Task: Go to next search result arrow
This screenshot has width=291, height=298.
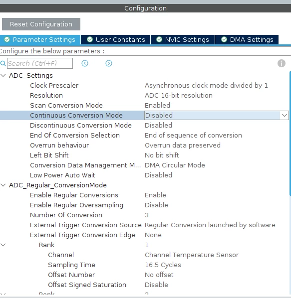Action: 109,63
